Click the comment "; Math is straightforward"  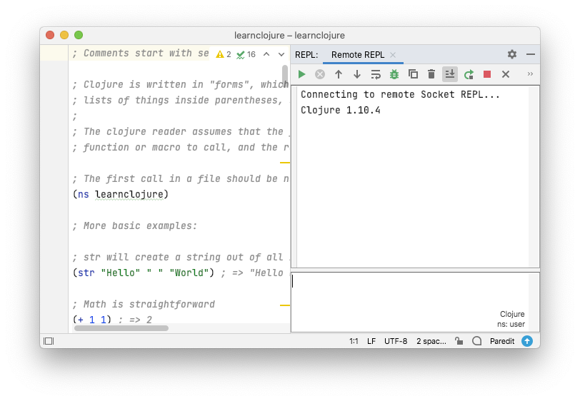(x=144, y=305)
